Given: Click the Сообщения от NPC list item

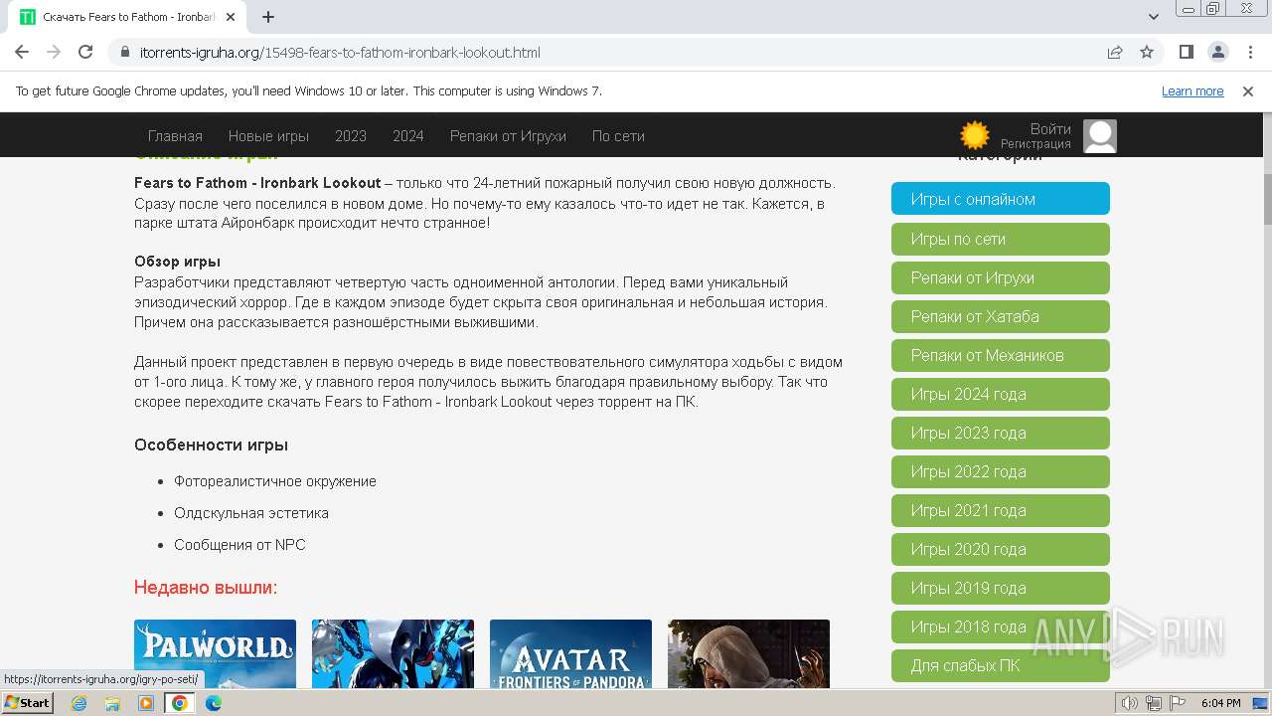Looking at the screenshot, I should (x=239, y=545).
